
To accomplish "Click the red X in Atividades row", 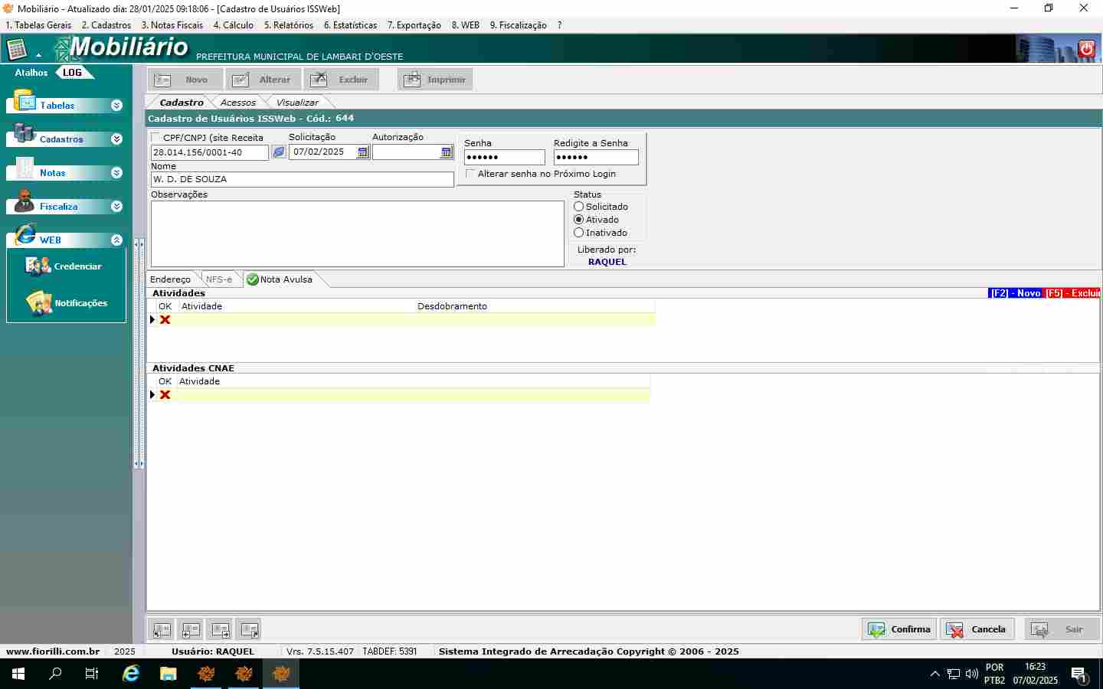I will pyautogui.click(x=165, y=320).
